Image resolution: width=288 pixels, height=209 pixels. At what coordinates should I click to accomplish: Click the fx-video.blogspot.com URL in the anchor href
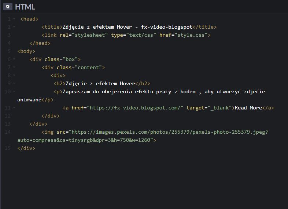point(135,108)
